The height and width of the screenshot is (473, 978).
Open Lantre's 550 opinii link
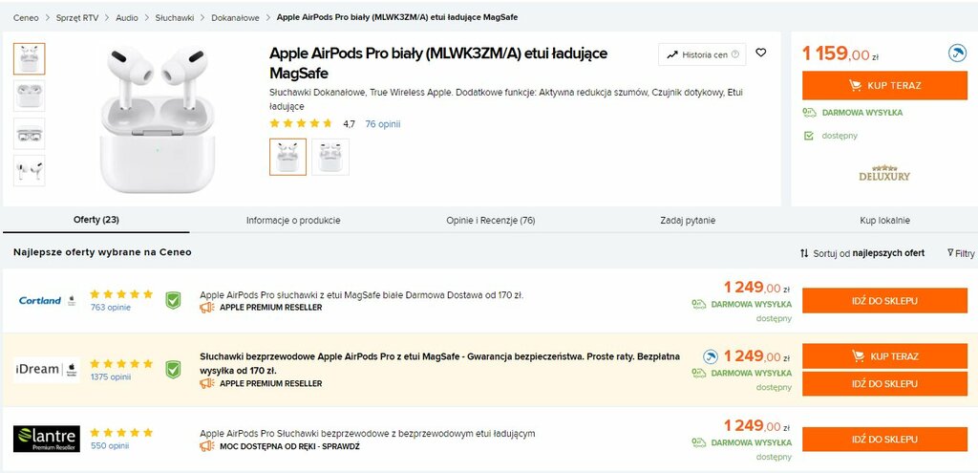[110, 446]
